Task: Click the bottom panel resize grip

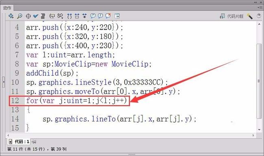Action: click(x=132, y=154)
